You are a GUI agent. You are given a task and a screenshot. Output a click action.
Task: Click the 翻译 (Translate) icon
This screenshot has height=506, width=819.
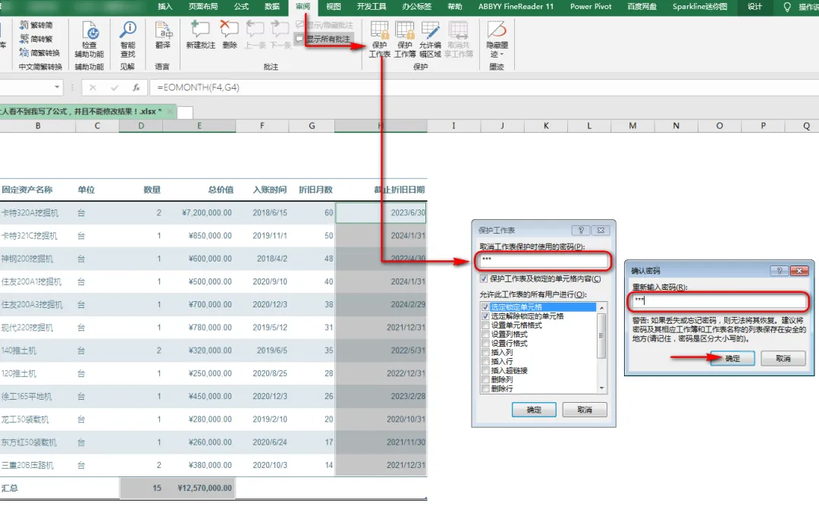163,35
